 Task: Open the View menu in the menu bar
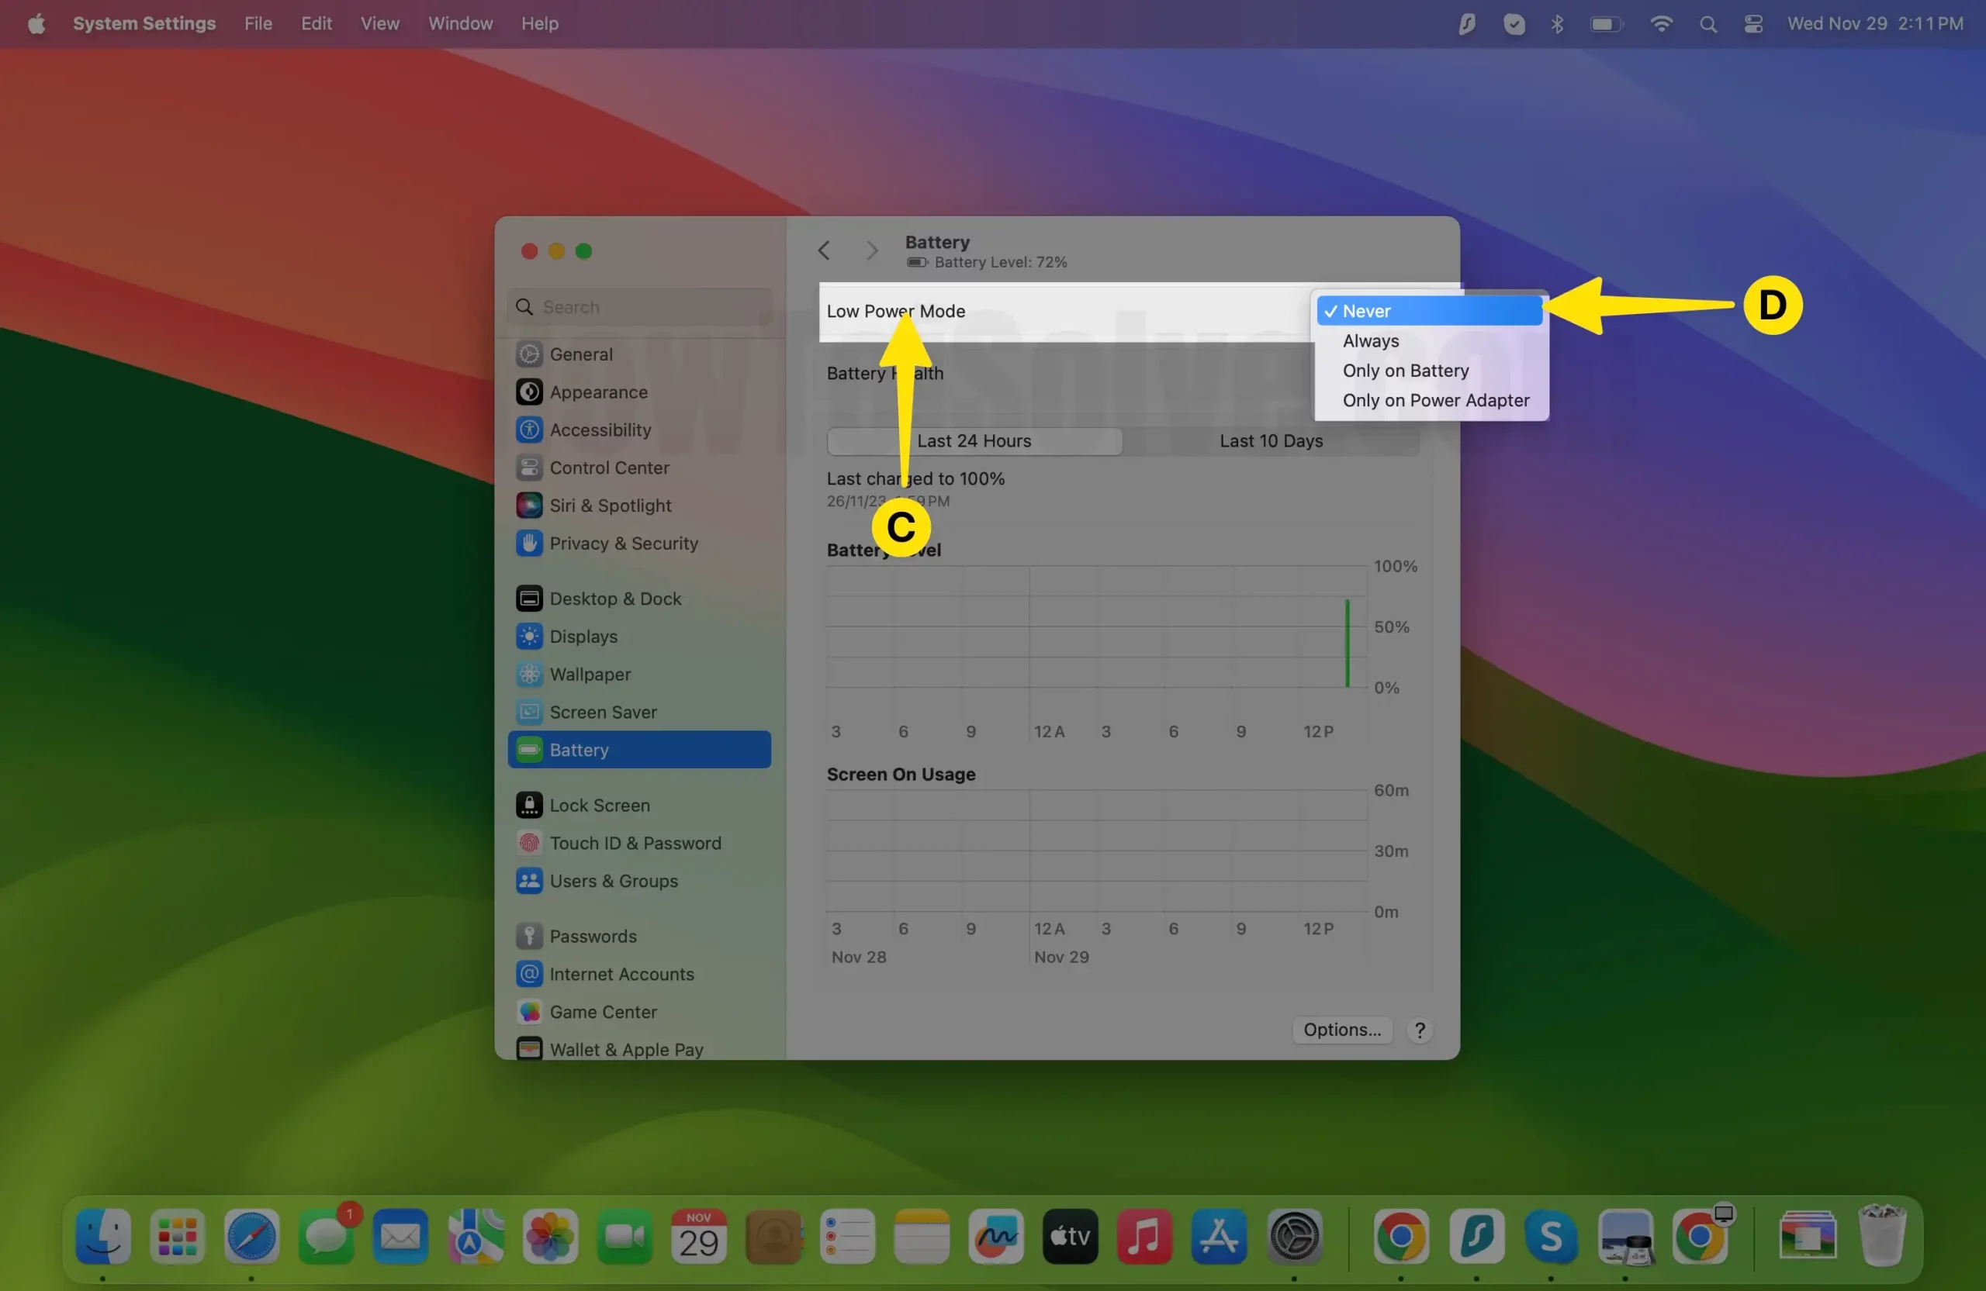pos(379,24)
